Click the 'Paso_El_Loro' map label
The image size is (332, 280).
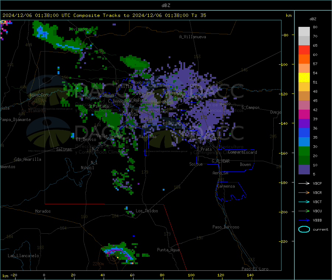(255, 269)
